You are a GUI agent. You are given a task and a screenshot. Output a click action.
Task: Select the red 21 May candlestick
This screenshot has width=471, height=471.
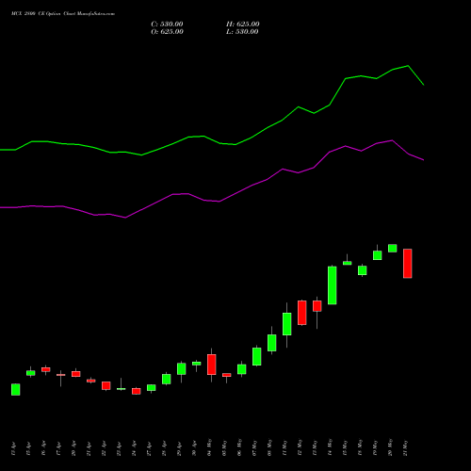408,264
